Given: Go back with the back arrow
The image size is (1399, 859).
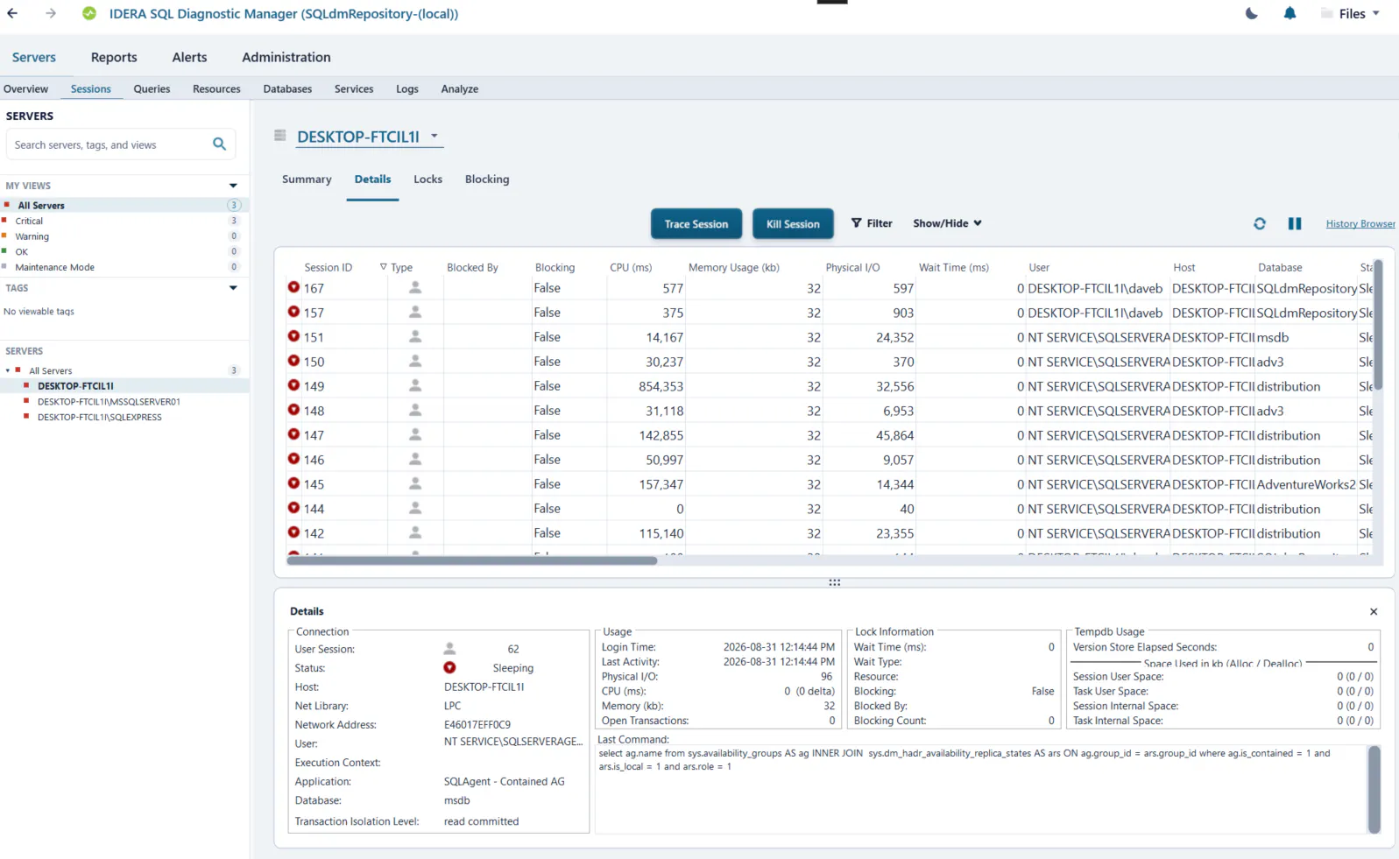Looking at the screenshot, I should [x=12, y=14].
